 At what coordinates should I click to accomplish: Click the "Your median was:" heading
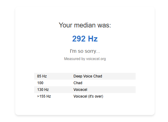pyautogui.click(x=85, y=25)
